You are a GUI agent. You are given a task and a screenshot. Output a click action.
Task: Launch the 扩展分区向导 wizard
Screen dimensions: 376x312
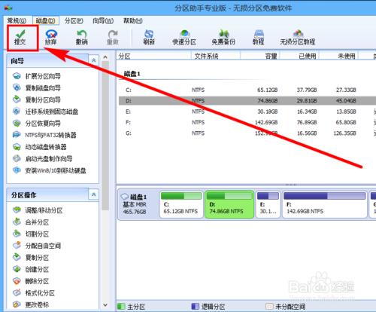point(36,76)
